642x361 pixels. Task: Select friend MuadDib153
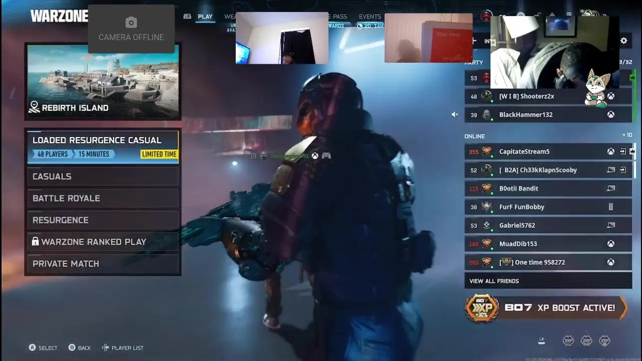pos(548,244)
